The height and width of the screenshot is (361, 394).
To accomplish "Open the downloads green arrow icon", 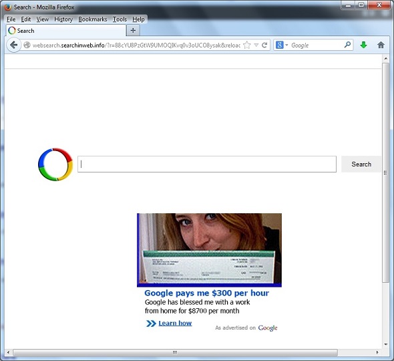I will (x=363, y=45).
